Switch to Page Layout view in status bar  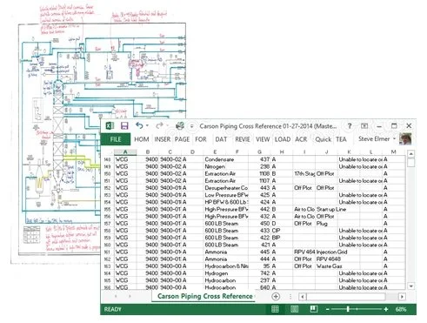click(x=294, y=309)
